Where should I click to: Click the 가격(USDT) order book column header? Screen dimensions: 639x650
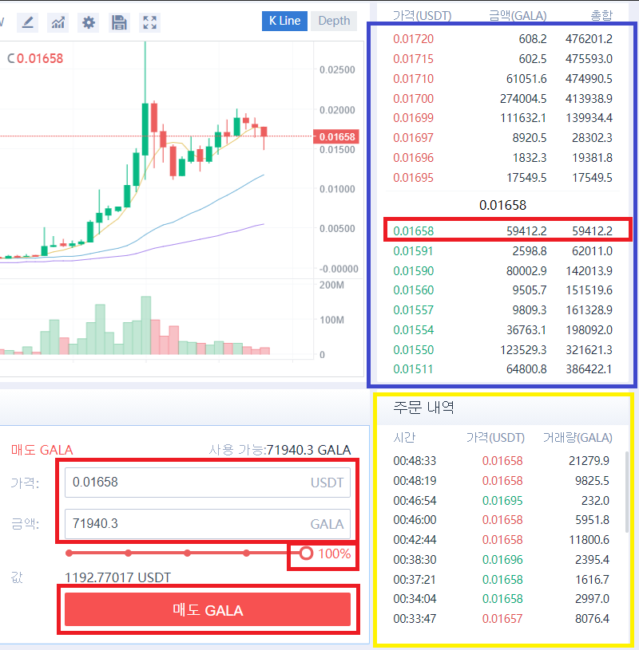tap(422, 16)
